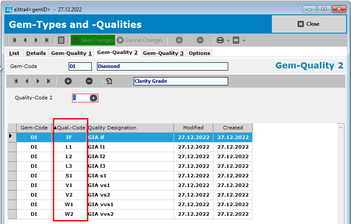Go to next record in lower navigation bar

[x=38, y=81]
